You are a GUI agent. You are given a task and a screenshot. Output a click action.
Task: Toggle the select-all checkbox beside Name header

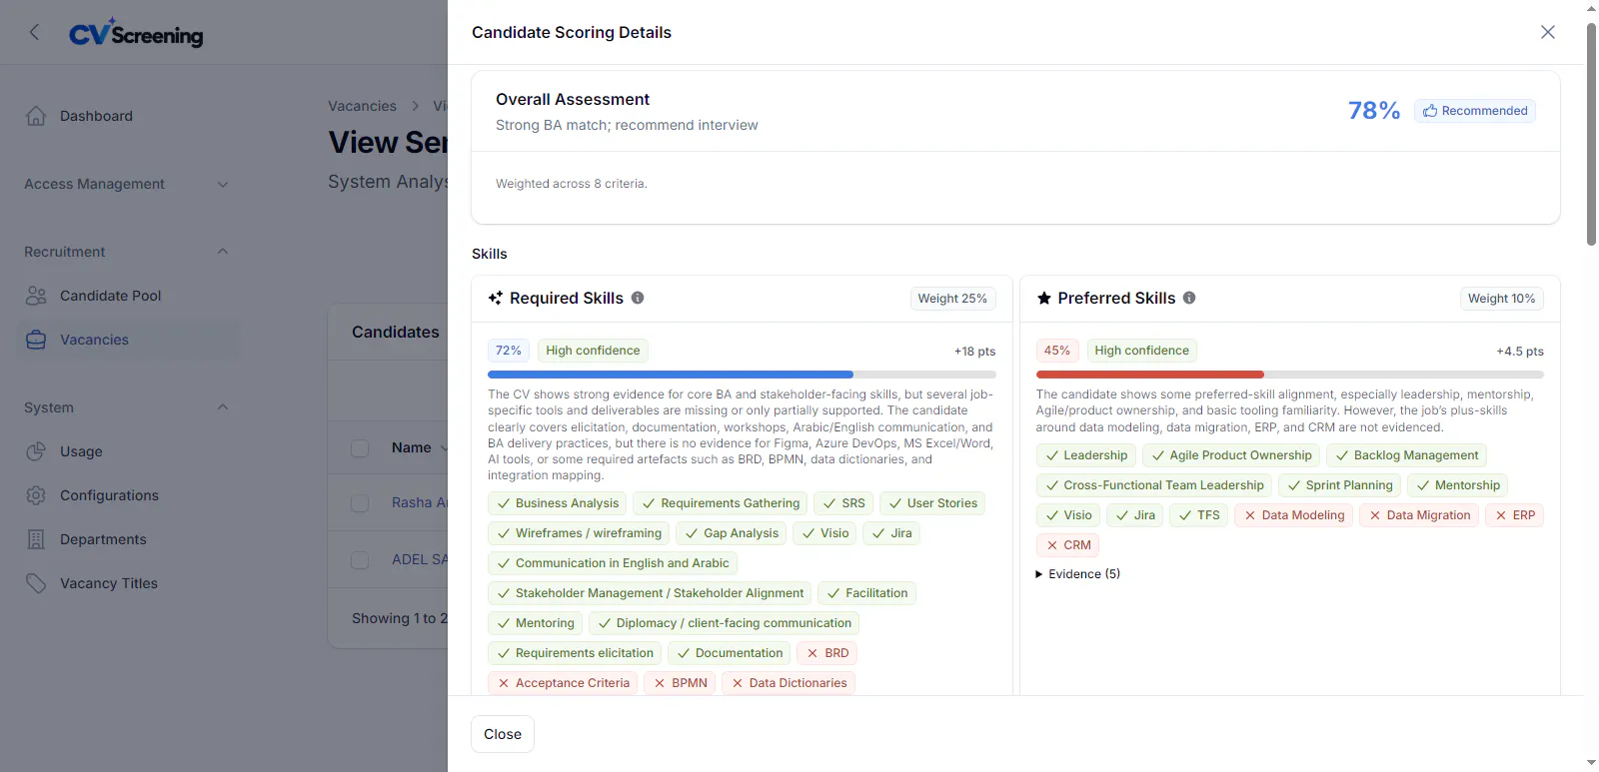pos(360,448)
